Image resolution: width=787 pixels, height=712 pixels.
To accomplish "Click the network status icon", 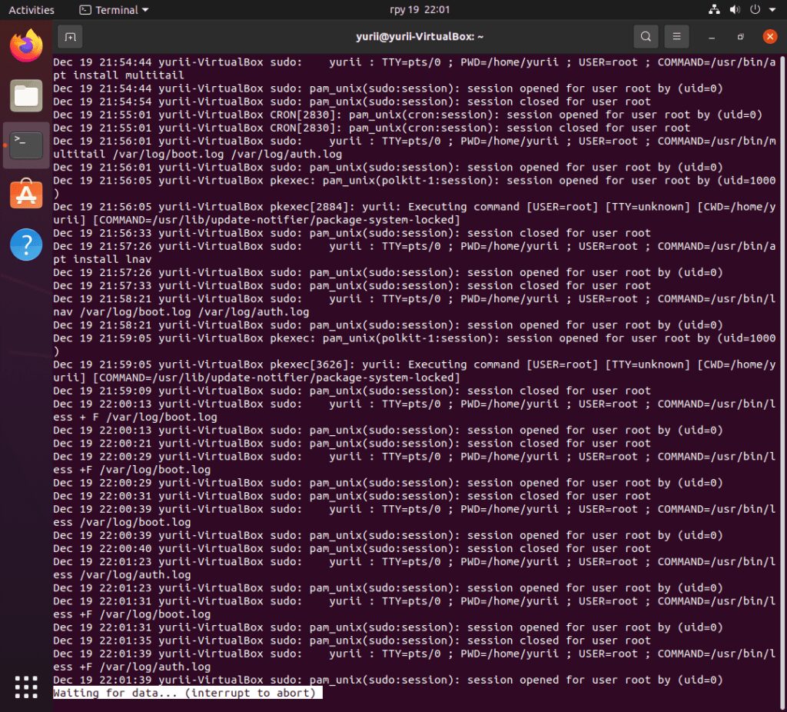I will click(x=714, y=10).
